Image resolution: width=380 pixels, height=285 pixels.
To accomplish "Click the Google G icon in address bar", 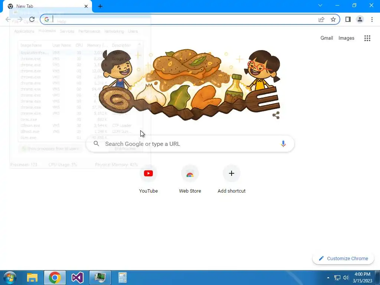I will click(46, 19).
